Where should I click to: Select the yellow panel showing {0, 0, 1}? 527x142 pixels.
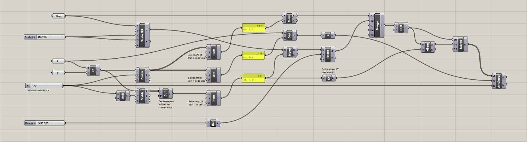click(x=253, y=78)
